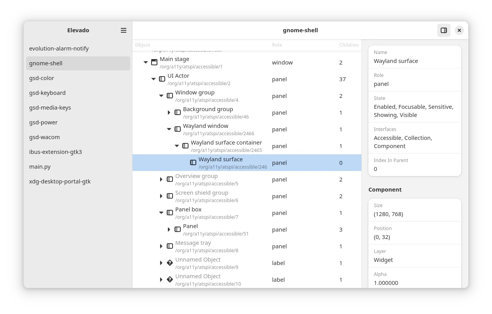Expand the Overview group node
Viewport: 492px width, 314px height.
click(x=161, y=179)
